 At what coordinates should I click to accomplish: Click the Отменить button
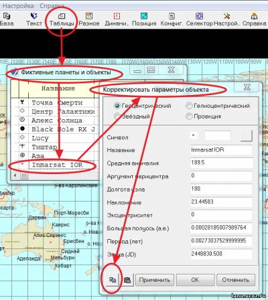tap(236, 280)
